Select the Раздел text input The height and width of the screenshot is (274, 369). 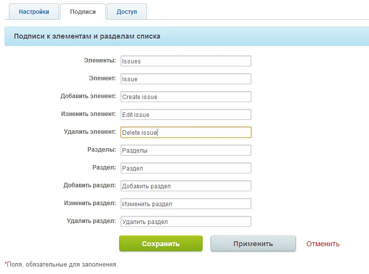click(186, 168)
